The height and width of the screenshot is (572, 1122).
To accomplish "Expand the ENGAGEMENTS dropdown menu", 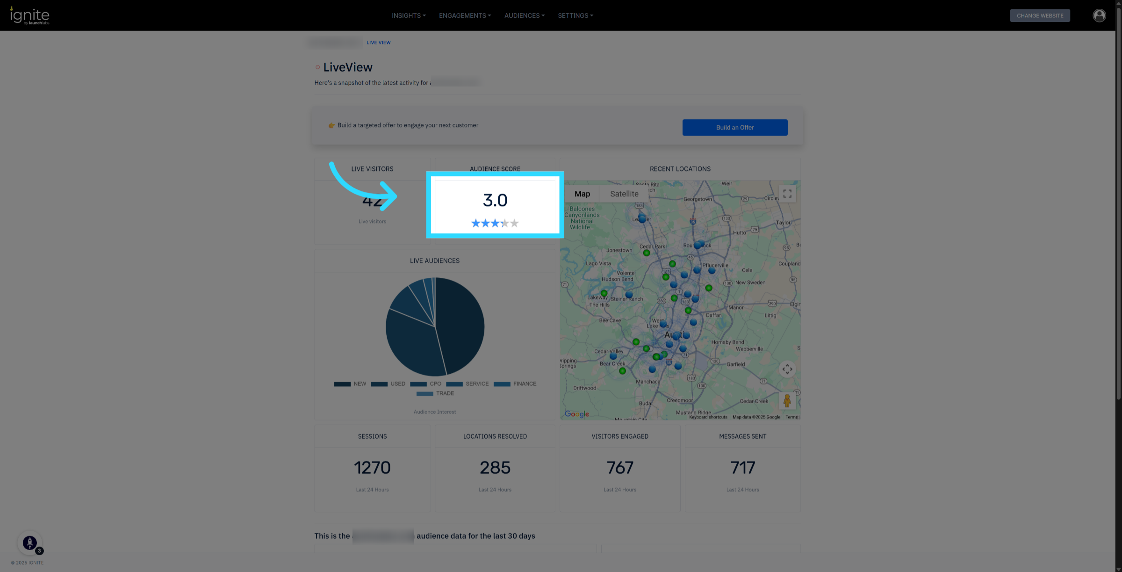I will tap(465, 15).
